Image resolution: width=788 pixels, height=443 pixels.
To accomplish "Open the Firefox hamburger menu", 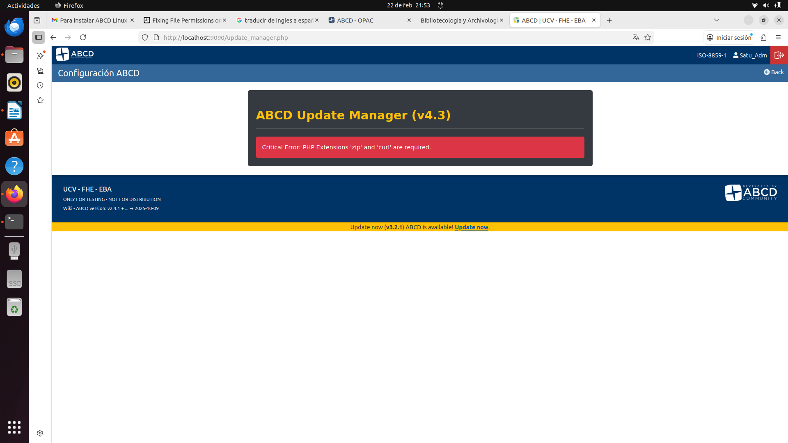I will coord(778,37).
